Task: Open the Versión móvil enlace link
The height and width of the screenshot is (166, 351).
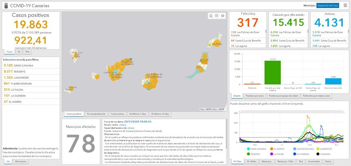Action: click(x=122, y=125)
